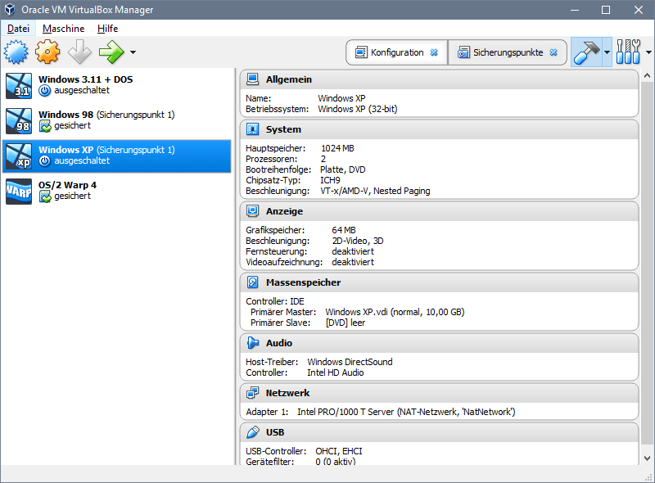Select the Windows 3.11 + DOS machine
Screen dimensions: 655x483
click(116, 86)
